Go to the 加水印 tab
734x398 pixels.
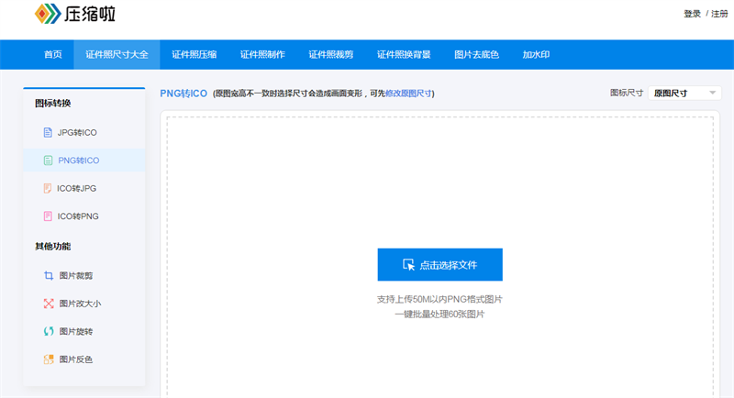point(536,55)
